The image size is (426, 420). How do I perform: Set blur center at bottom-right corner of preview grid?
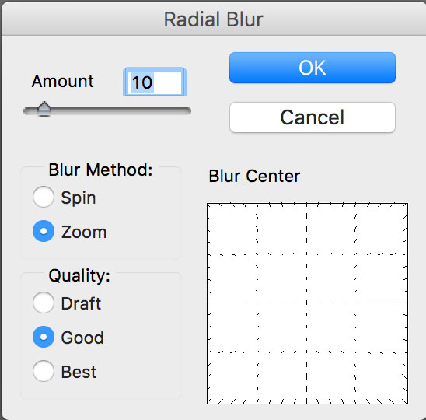(x=407, y=403)
